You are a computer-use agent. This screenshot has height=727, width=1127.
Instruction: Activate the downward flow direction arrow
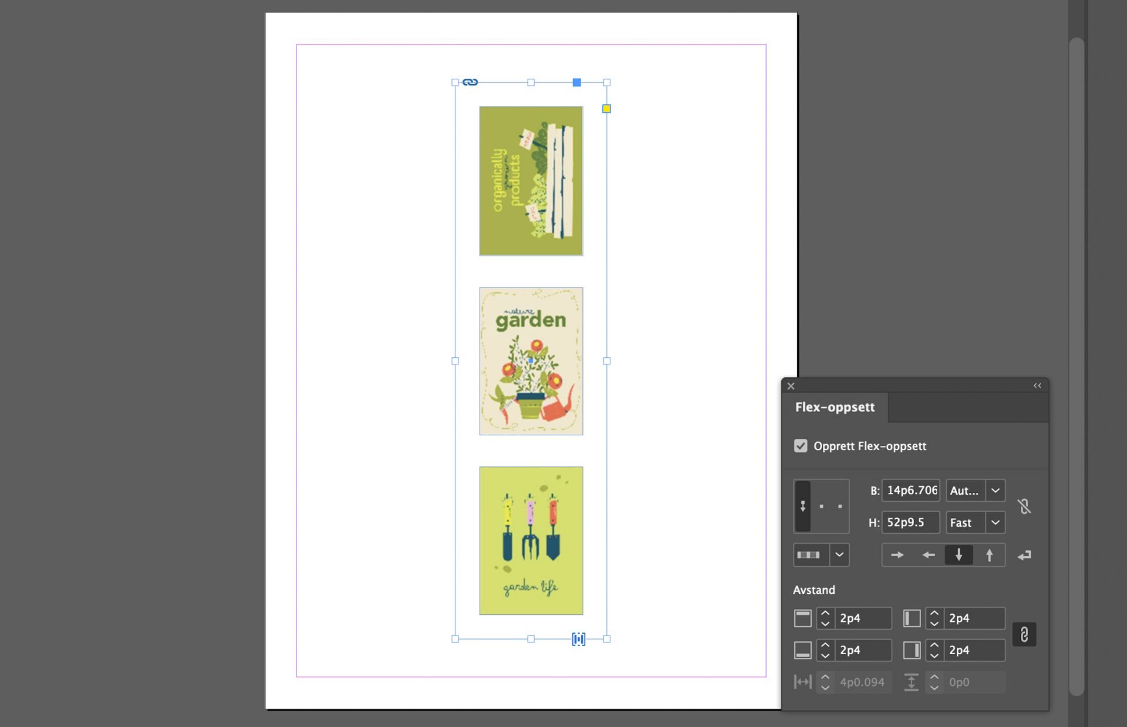point(959,554)
